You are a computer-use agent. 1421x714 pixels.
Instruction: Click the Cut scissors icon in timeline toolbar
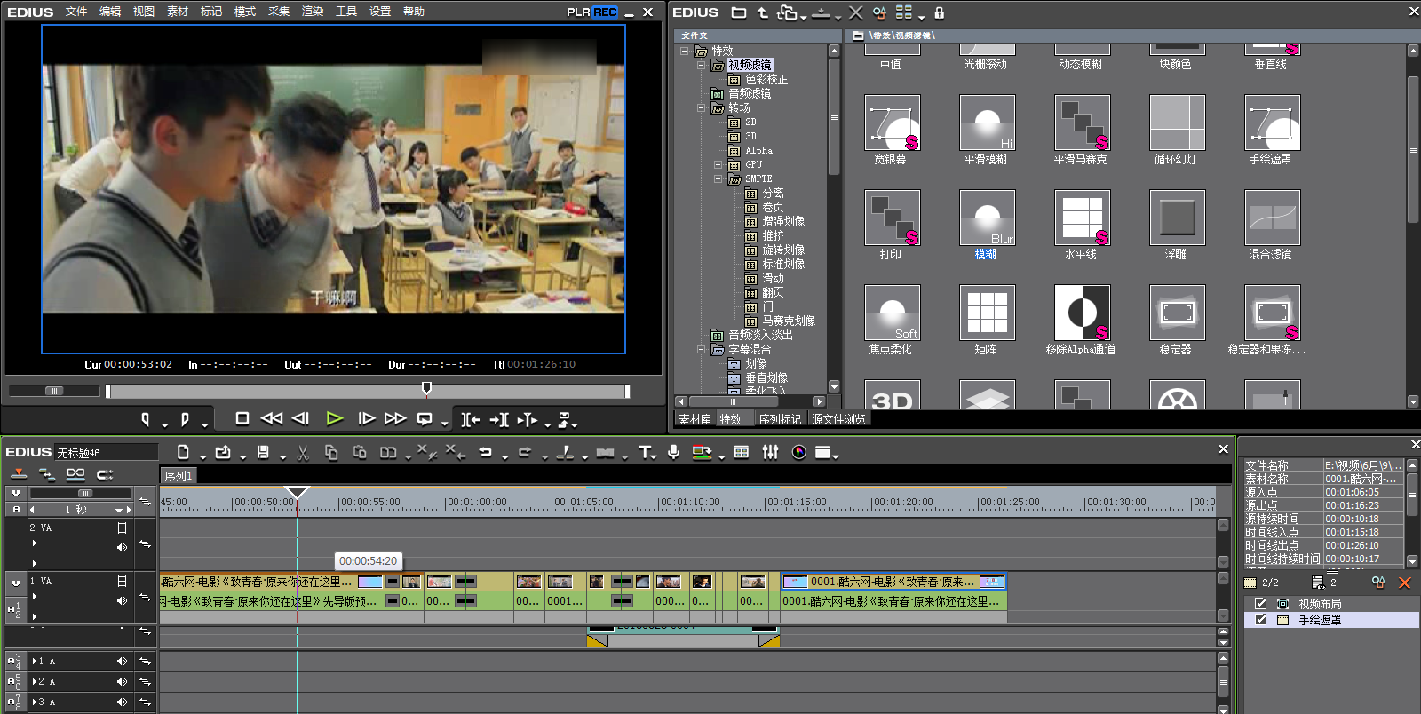(303, 453)
